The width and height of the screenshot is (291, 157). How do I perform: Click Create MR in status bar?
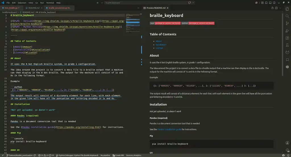[118, 155]
